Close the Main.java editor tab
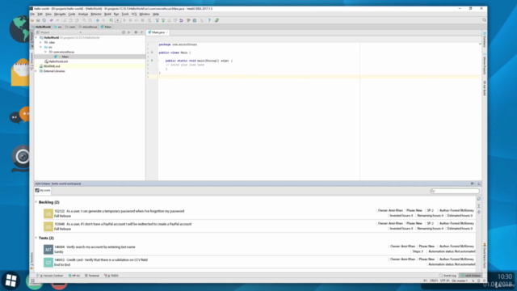The width and height of the screenshot is (517, 291). tap(167, 32)
